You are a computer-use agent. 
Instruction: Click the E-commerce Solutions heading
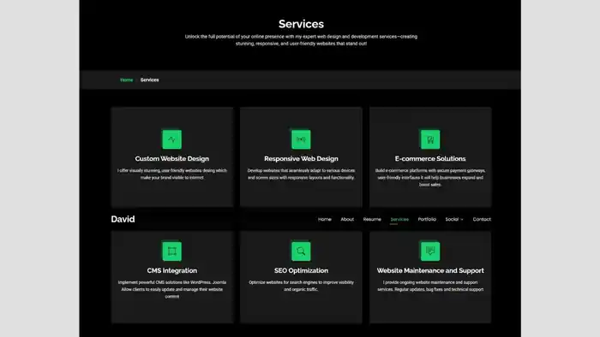click(430, 159)
